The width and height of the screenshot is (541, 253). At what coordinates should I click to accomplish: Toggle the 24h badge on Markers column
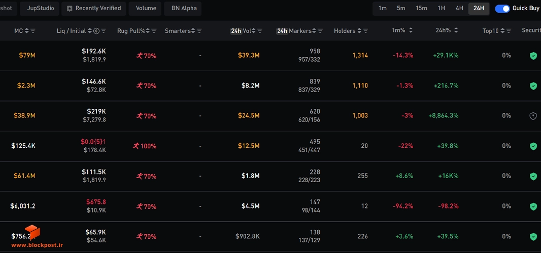pos(282,31)
